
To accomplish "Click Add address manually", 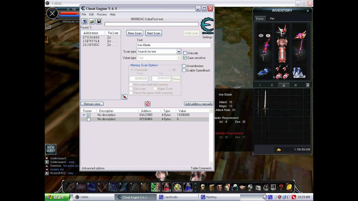I will [x=199, y=104].
